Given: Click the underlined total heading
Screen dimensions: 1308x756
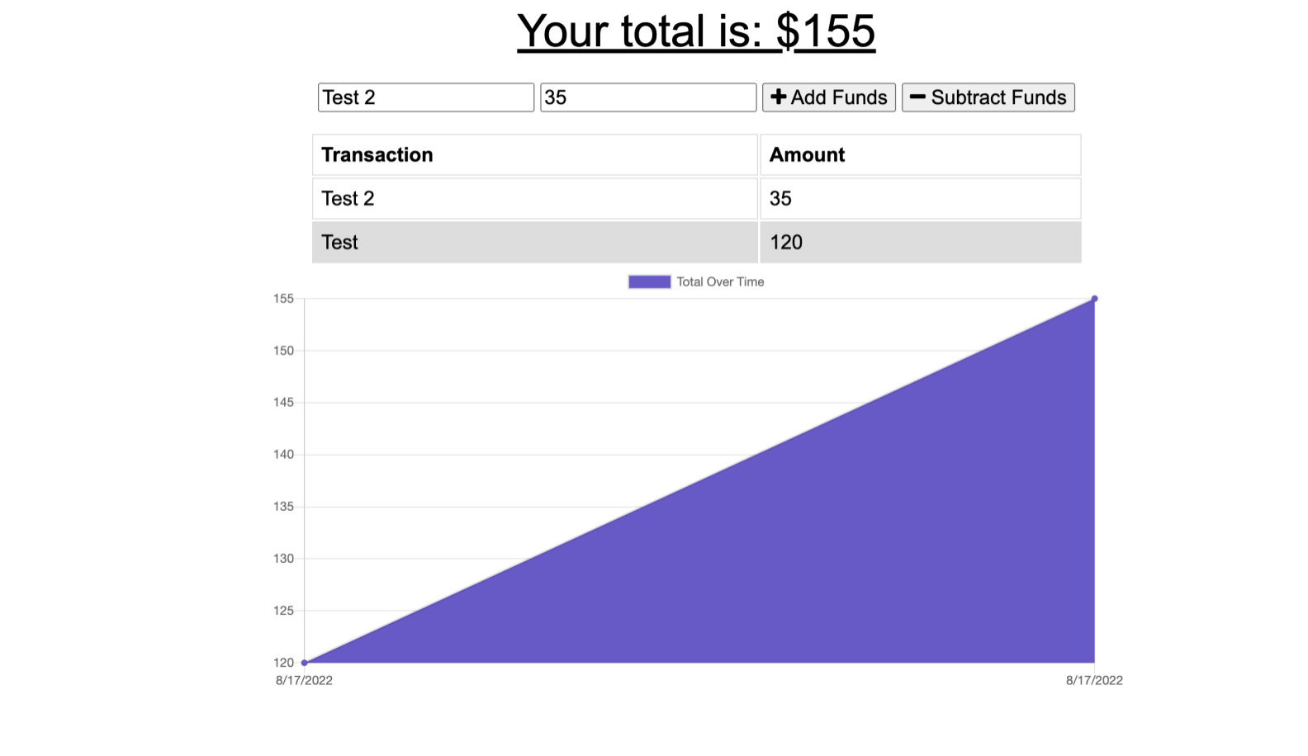Looking at the screenshot, I should (x=696, y=31).
